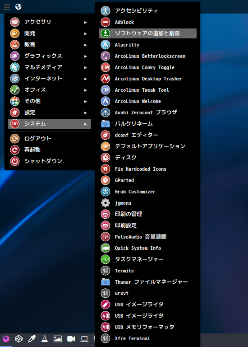Click the Termite terminal icon

pyautogui.click(x=106, y=271)
